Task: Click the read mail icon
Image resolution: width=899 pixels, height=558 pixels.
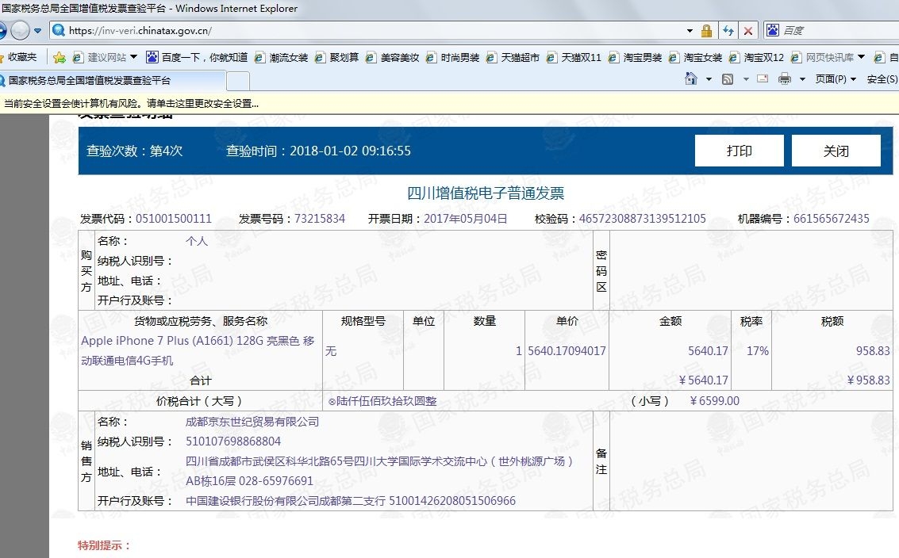Action: pos(763,78)
